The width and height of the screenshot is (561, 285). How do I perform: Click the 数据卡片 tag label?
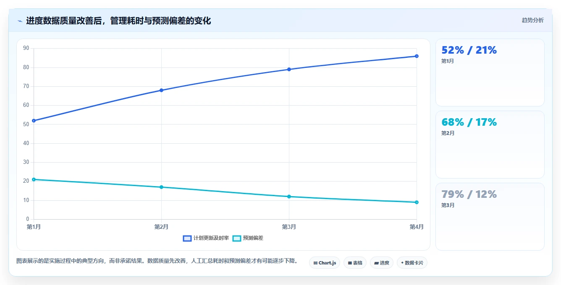(414, 263)
